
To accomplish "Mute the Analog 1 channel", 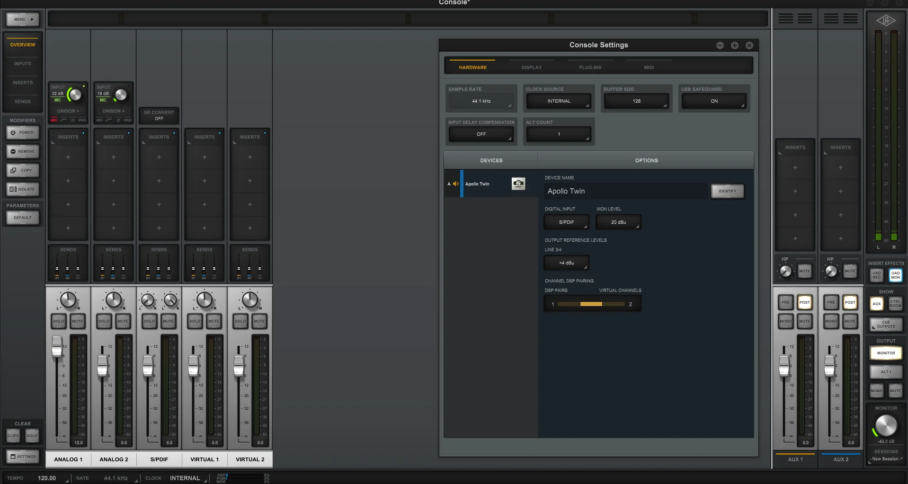I will point(78,321).
